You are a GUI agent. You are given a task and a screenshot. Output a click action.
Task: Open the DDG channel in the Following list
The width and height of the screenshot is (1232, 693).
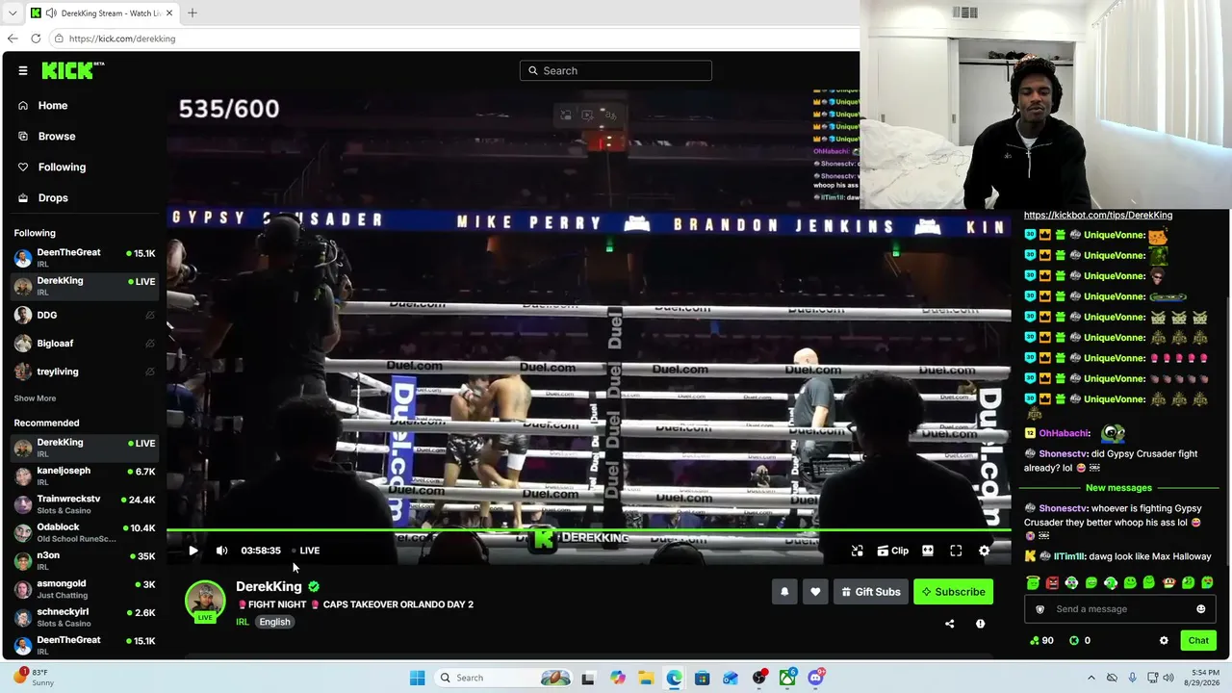pos(83,315)
